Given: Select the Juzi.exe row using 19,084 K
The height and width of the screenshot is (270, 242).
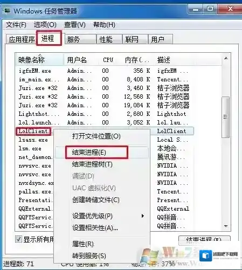Looking at the screenshot, I should coord(105,105).
